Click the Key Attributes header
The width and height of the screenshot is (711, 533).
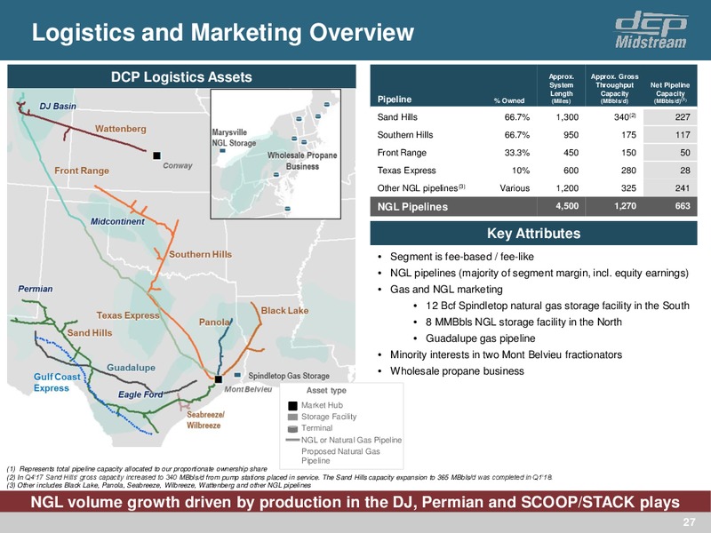click(x=533, y=233)
